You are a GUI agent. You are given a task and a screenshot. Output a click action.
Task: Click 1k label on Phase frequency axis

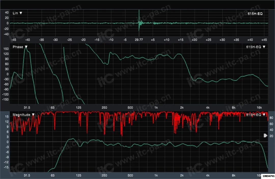156,108
